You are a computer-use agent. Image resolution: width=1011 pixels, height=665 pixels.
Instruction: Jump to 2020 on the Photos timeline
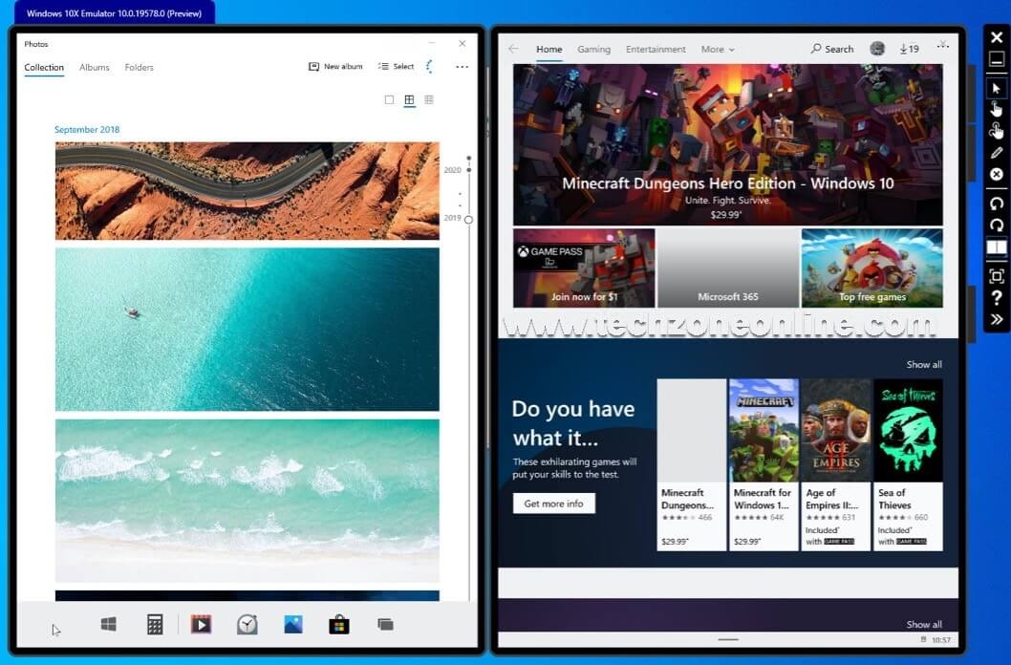(453, 170)
